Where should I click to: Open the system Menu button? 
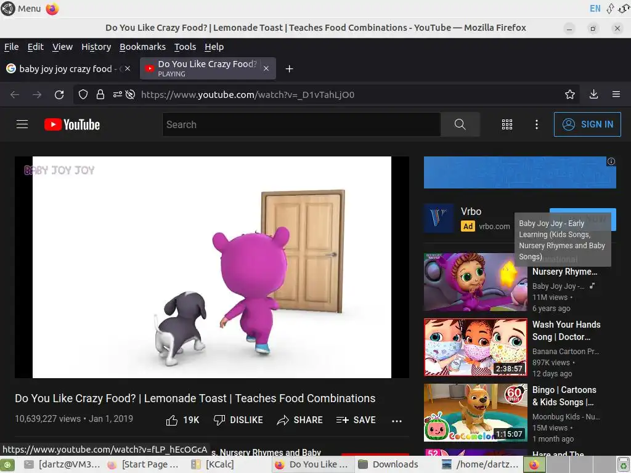tap(21, 9)
